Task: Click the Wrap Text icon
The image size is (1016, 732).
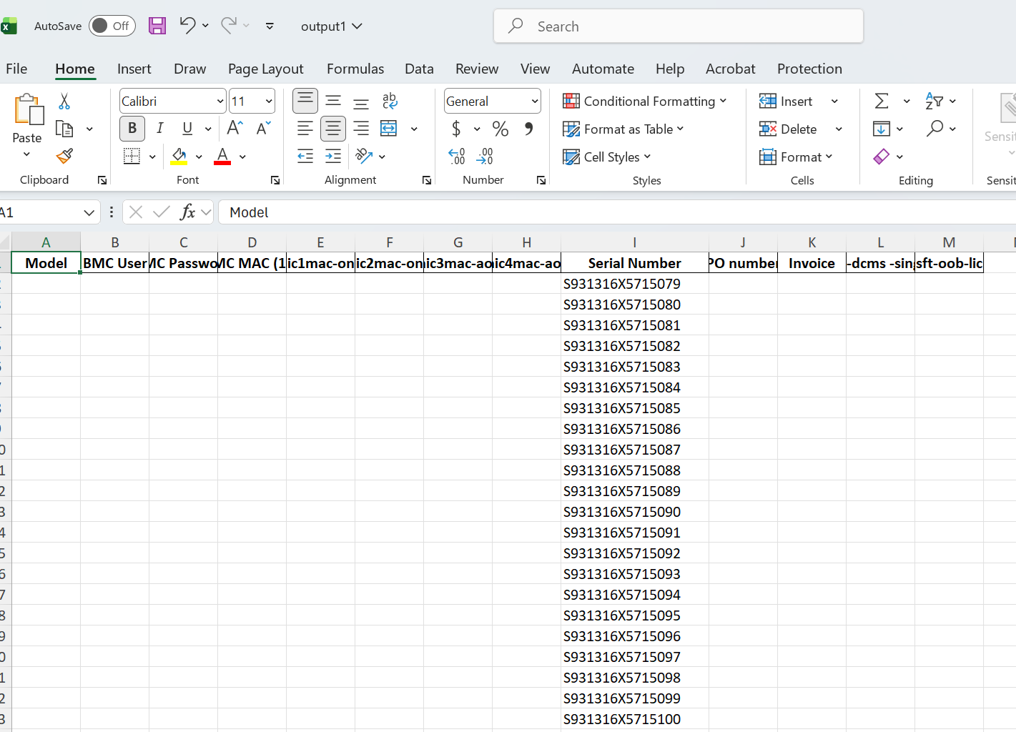Action: (x=390, y=101)
